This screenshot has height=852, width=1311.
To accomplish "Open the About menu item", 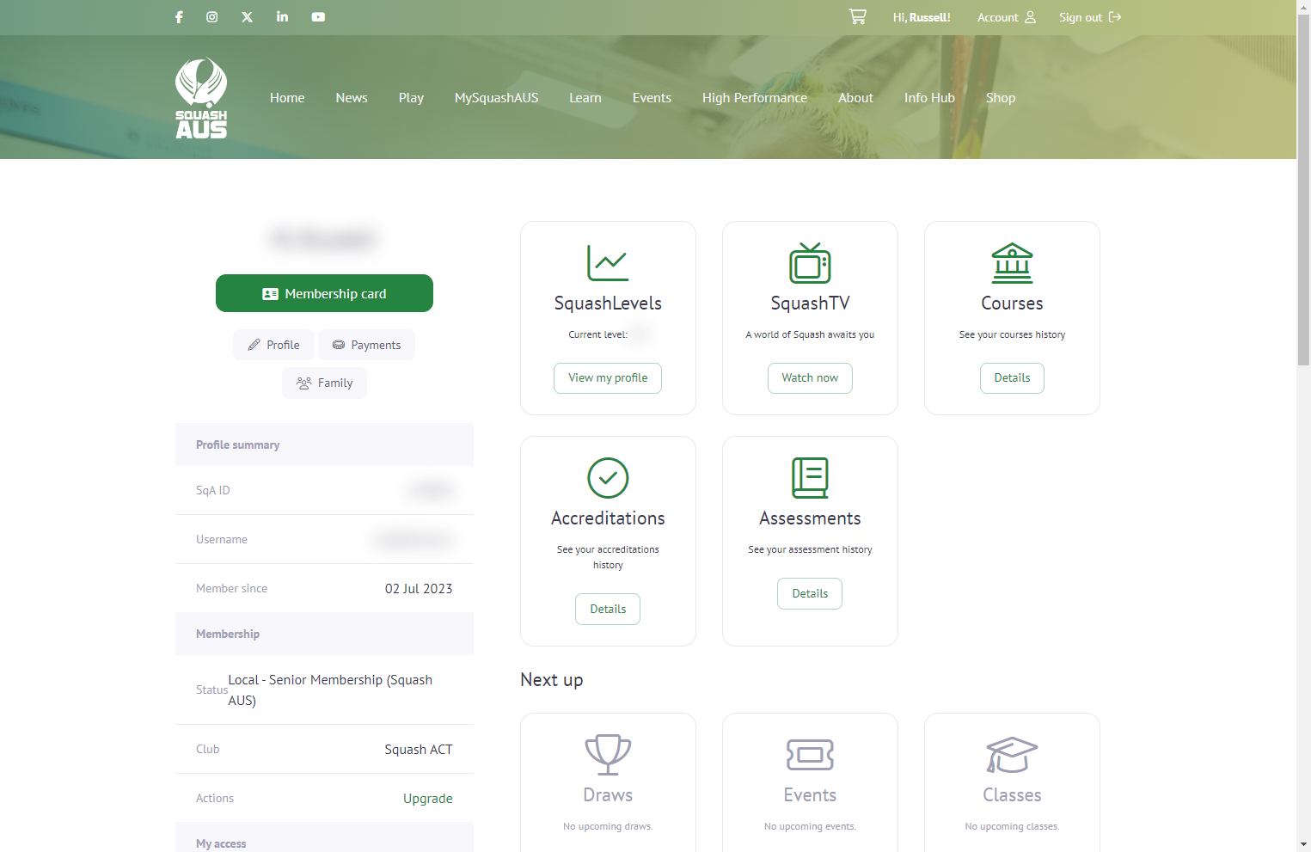I will coord(855,98).
